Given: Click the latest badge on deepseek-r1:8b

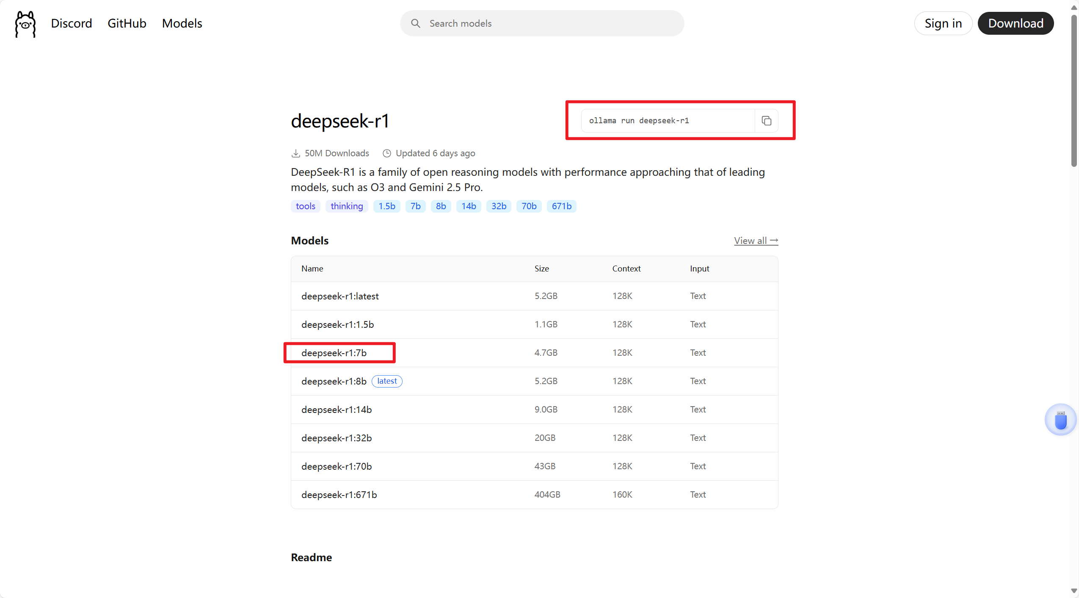Looking at the screenshot, I should tap(386, 381).
